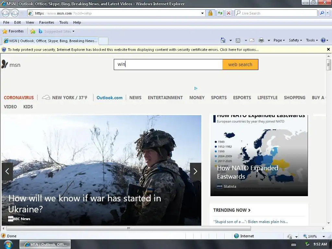Open New York 37°F weather link
This screenshot has width=332, height=249.
[x=65, y=98]
